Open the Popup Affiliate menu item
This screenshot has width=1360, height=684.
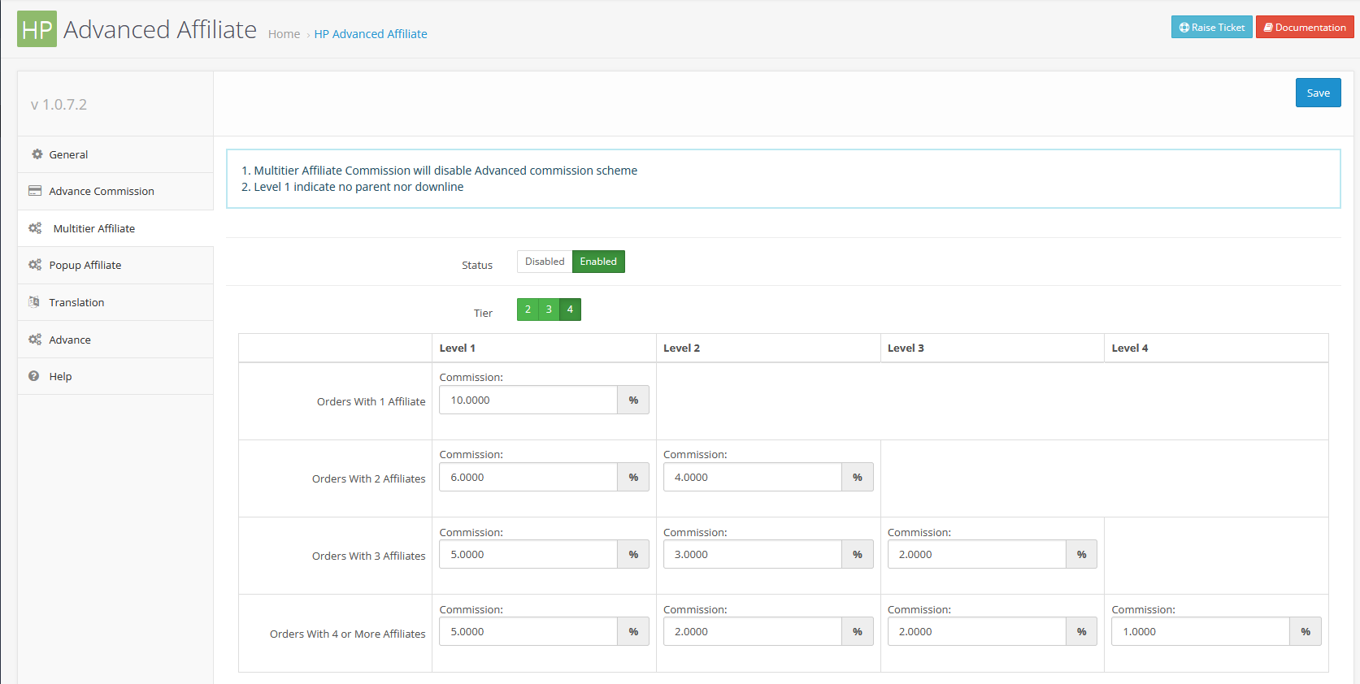coord(85,265)
